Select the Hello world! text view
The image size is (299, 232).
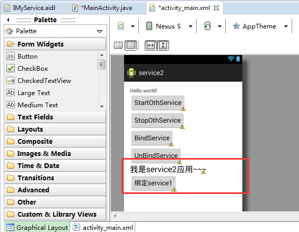(x=144, y=91)
